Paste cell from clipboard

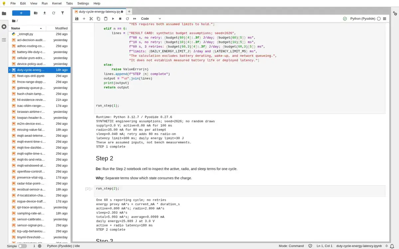(x=106, y=19)
